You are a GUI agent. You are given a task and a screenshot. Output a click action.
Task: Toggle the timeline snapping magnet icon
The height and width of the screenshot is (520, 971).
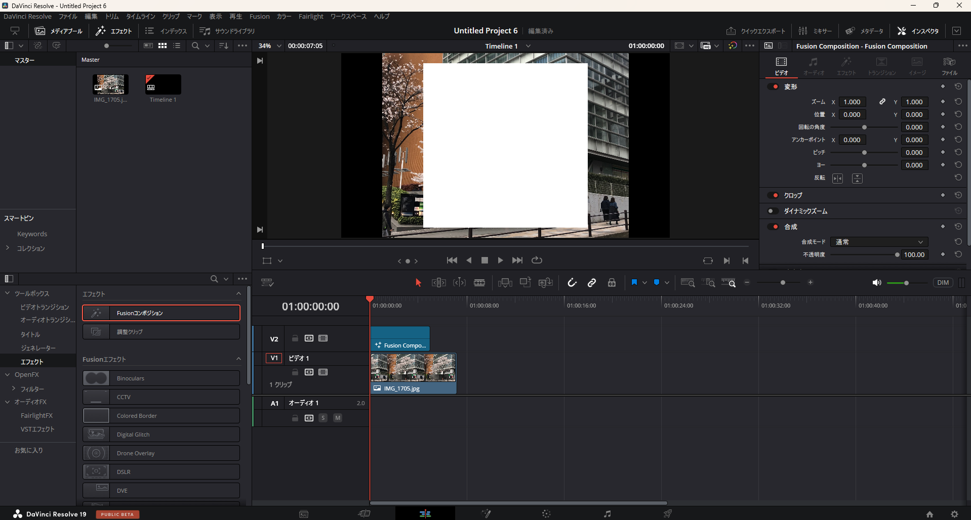(x=572, y=283)
